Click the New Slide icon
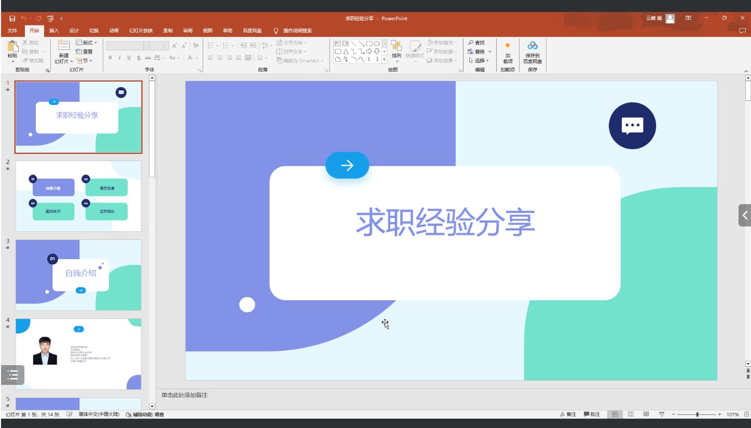This screenshot has width=751, height=428. click(63, 46)
